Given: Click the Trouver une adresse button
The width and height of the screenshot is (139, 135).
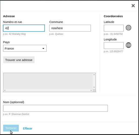Looking at the screenshot, I should pos(19,60).
